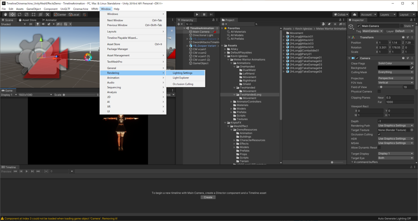Open the Layers dropdown in toolbar

(x=387, y=15)
